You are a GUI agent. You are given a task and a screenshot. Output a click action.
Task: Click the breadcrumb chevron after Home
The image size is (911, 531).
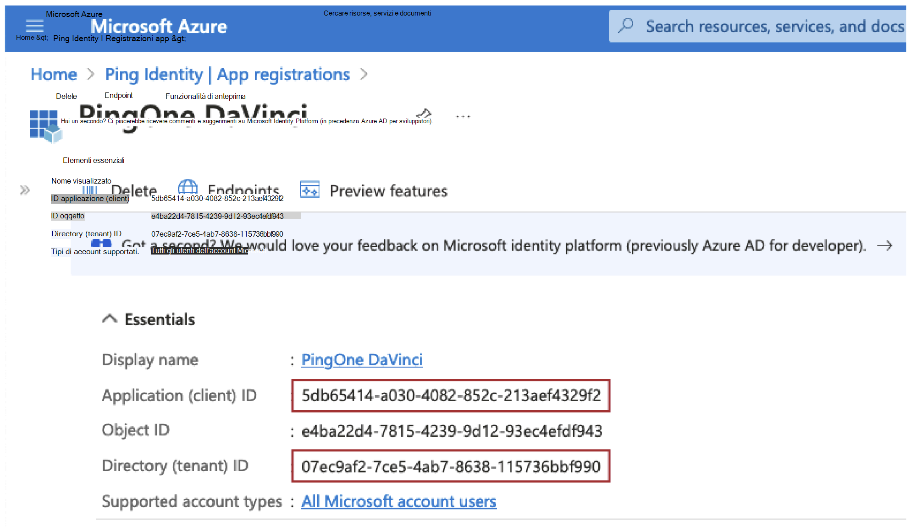pyautogui.click(x=90, y=74)
